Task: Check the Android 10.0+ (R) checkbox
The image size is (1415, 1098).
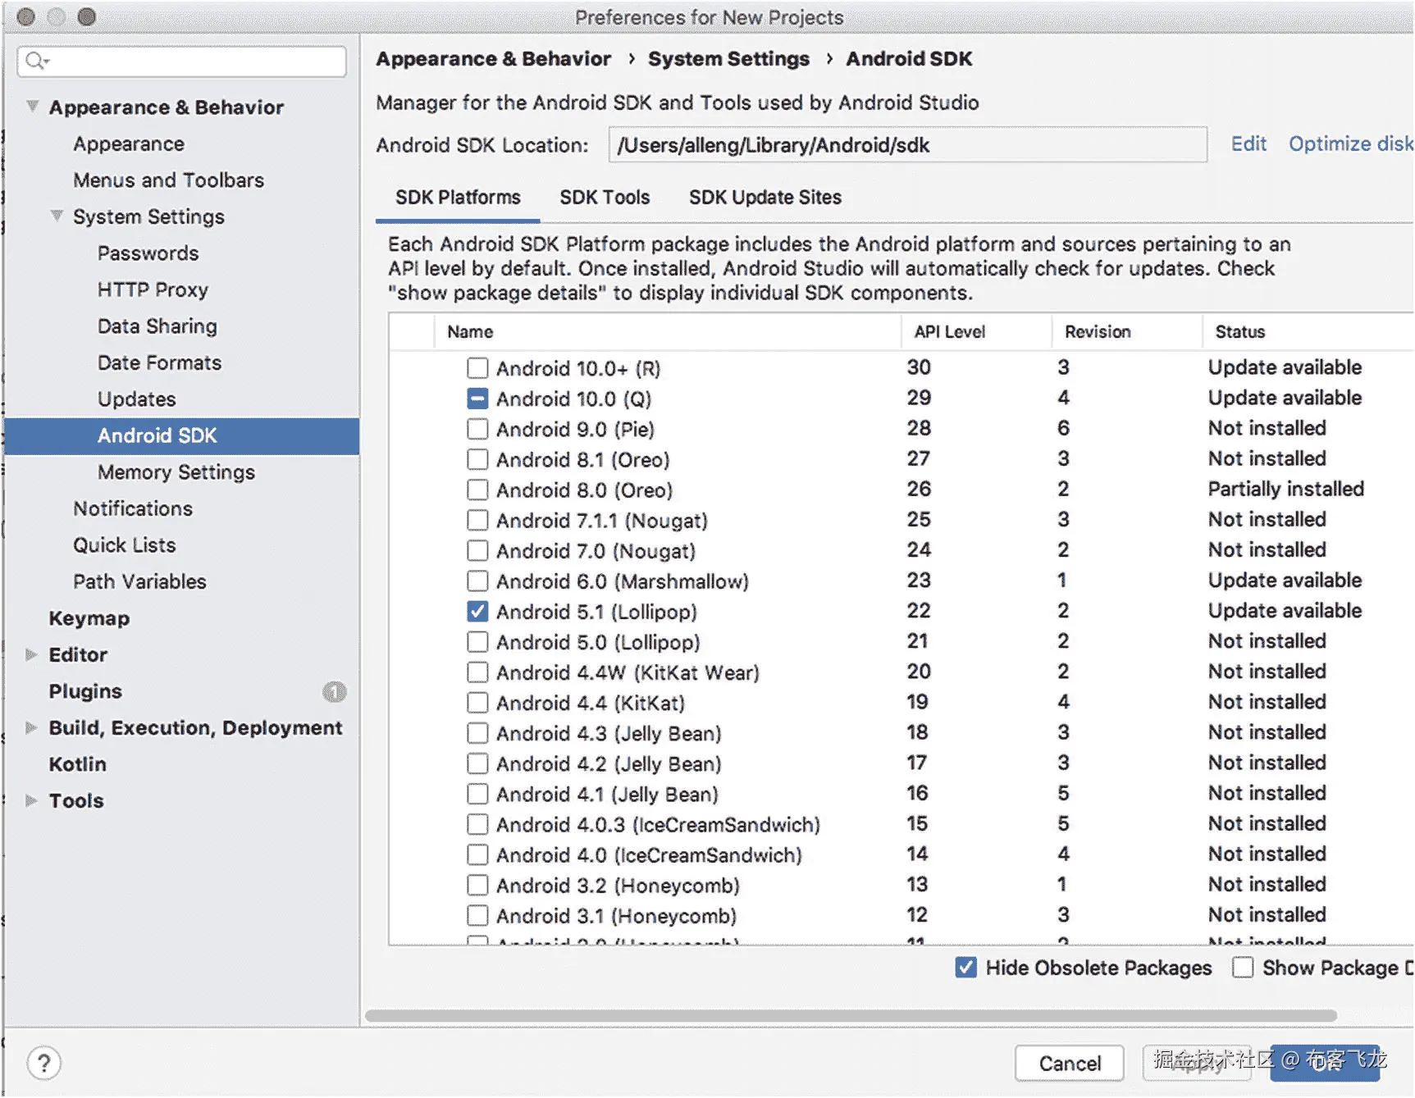Action: pos(477,368)
